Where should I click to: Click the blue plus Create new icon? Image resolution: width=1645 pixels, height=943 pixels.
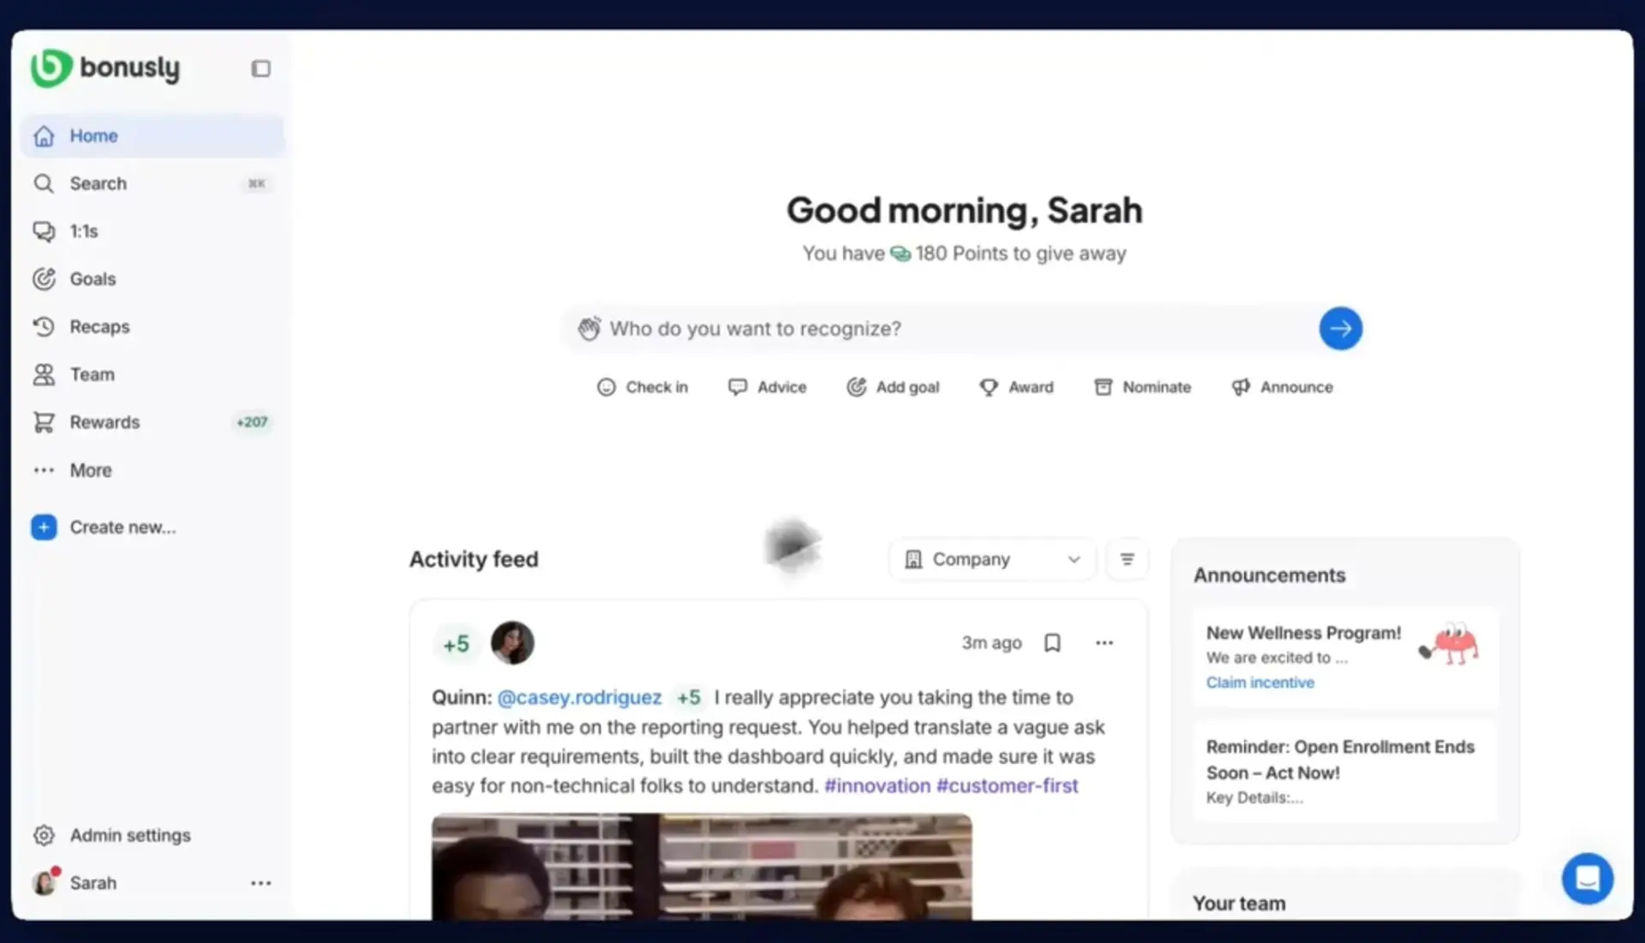point(44,527)
